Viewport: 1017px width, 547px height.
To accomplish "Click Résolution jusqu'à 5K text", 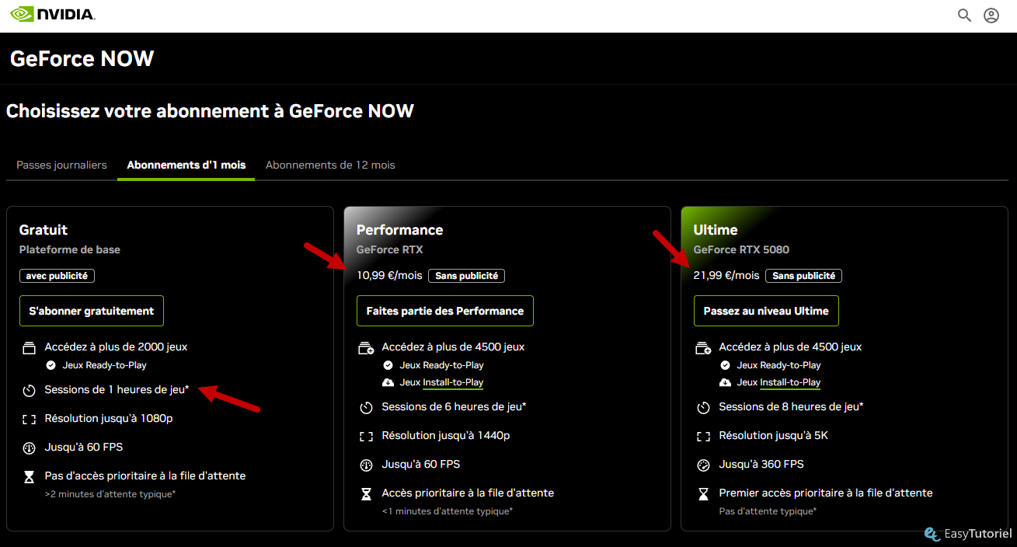I will 774,435.
